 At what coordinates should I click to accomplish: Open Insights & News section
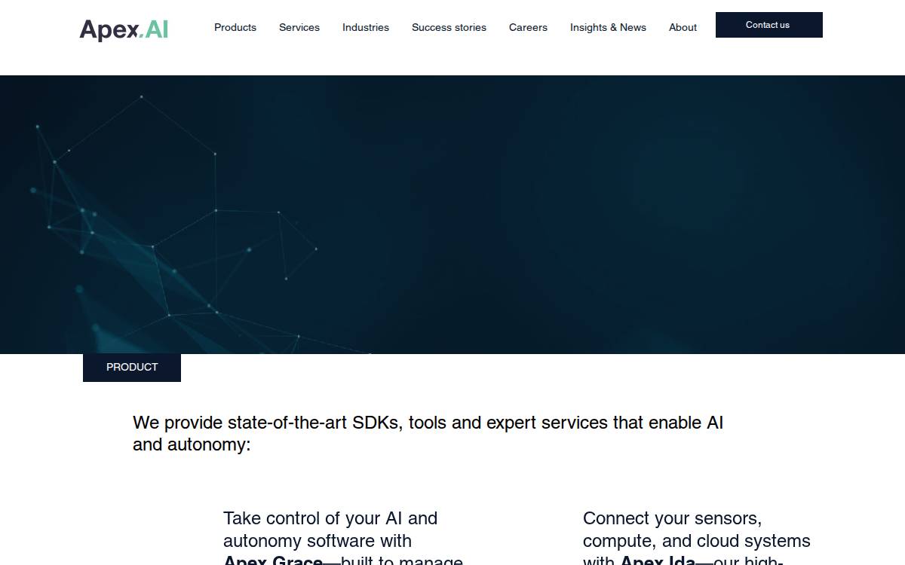tap(608, 27)
